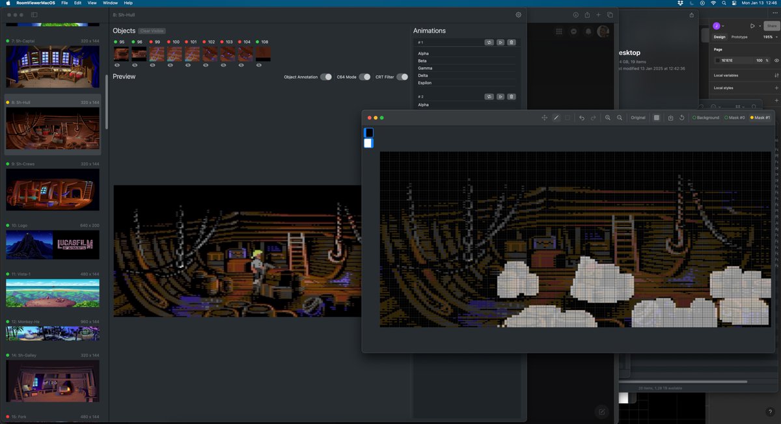Open the apps grid icon in browser window
Image resolution: width=781 pixels, height=424 pixels.
point(558,31)
